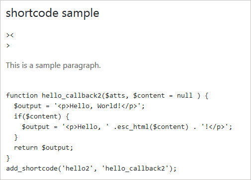The width and height of the screenshot is (251, 180).
Task: Click the 'hello_callback2' string in add_shortcode call
Action: (135, 169)
